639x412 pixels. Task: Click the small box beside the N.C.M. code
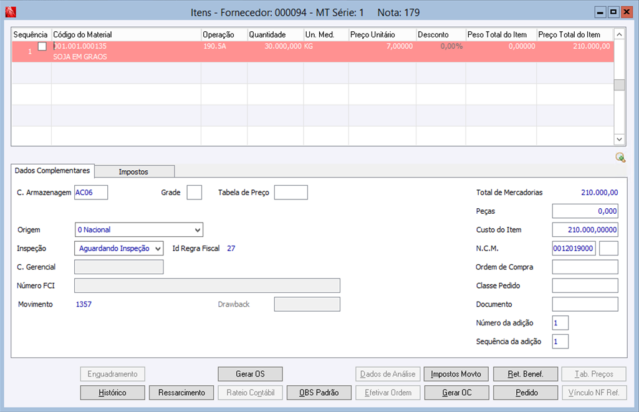(609, 249)
